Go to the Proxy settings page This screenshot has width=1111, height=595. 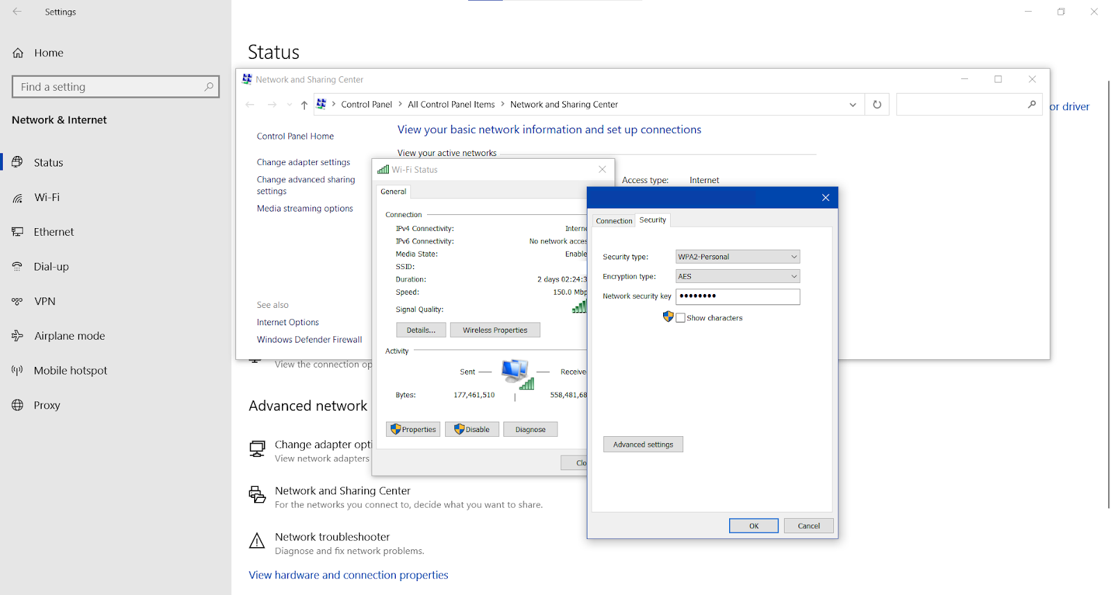click(47, 406)
